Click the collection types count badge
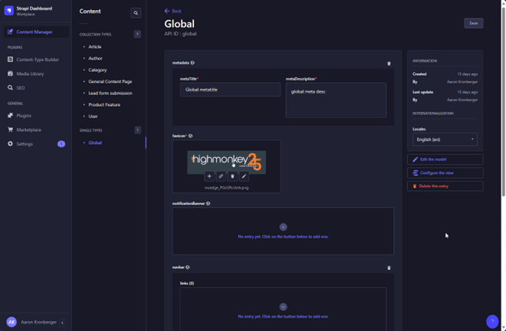 point(138,34)
